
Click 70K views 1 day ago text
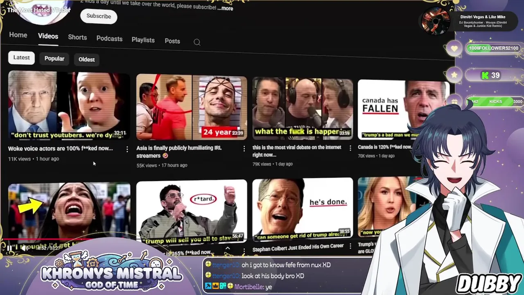[376, 156]
